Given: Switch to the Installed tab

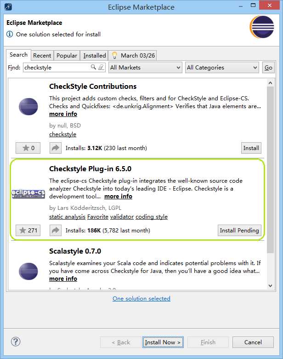Looking at the screenshot, I should click(x=94, y=56).
